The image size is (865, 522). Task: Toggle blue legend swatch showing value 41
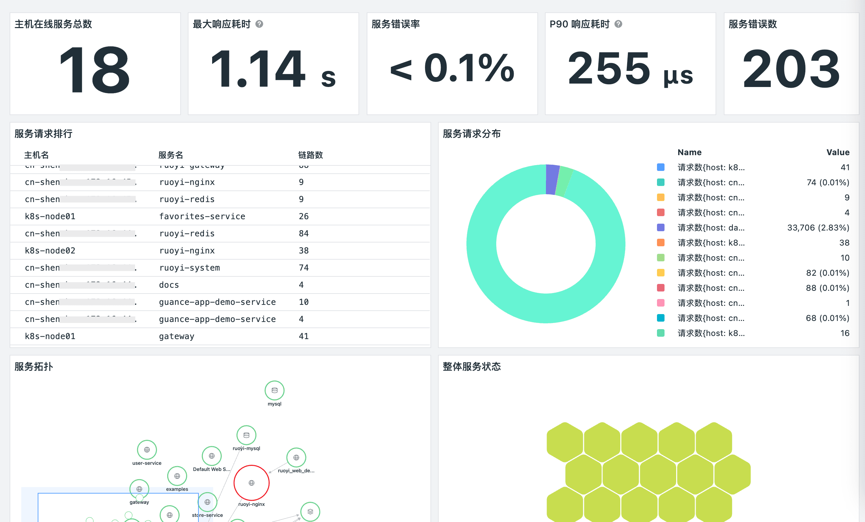coord(660,167)
